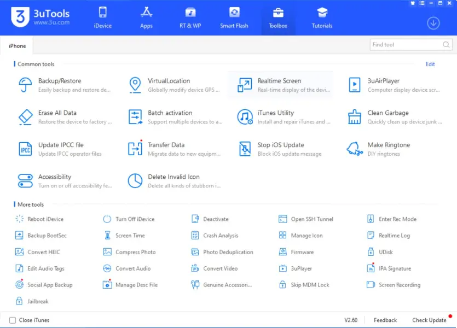The height and width of the screenshot is (328, 457).
Task: Open the Tutorials tab
Action: pos(322,17)
